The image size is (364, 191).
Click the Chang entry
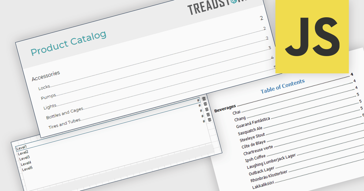tap(240, 119)
